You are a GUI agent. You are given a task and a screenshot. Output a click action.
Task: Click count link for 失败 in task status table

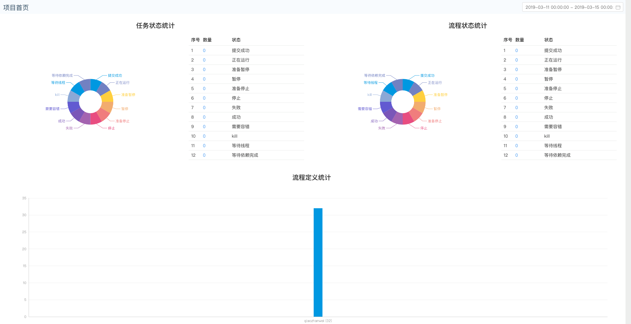pyautogui.click(x=204, y=108)
